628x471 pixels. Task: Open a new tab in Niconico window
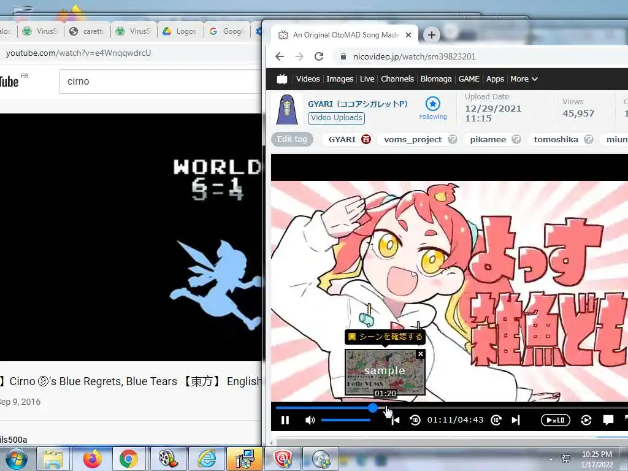coord(431,35)
